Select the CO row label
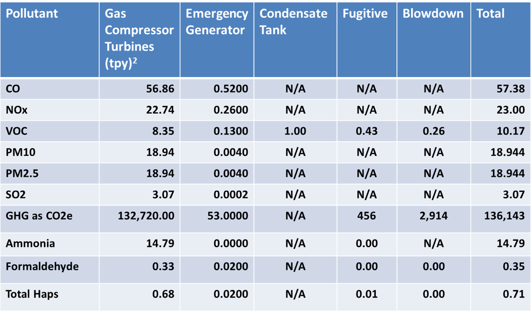The image size is (531, 311). [x=13, y=89]
